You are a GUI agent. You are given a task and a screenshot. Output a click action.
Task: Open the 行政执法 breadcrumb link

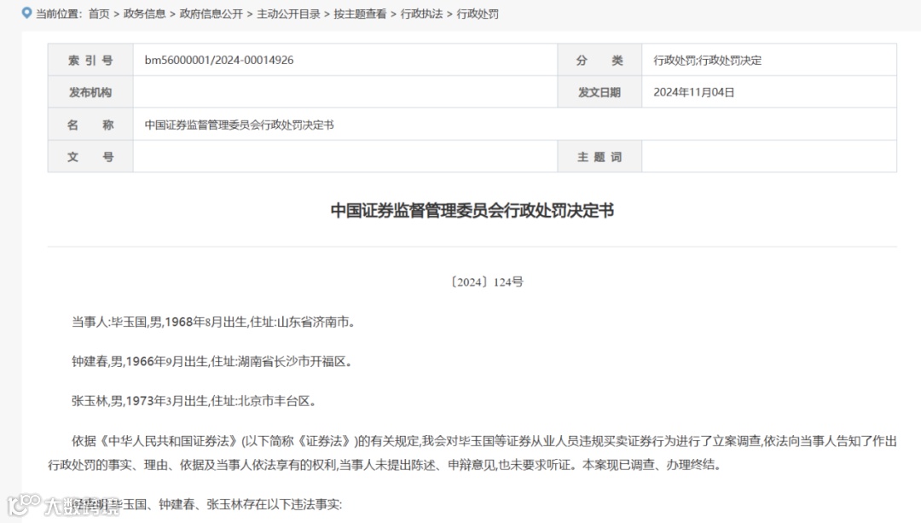click(x=422, y=15)
